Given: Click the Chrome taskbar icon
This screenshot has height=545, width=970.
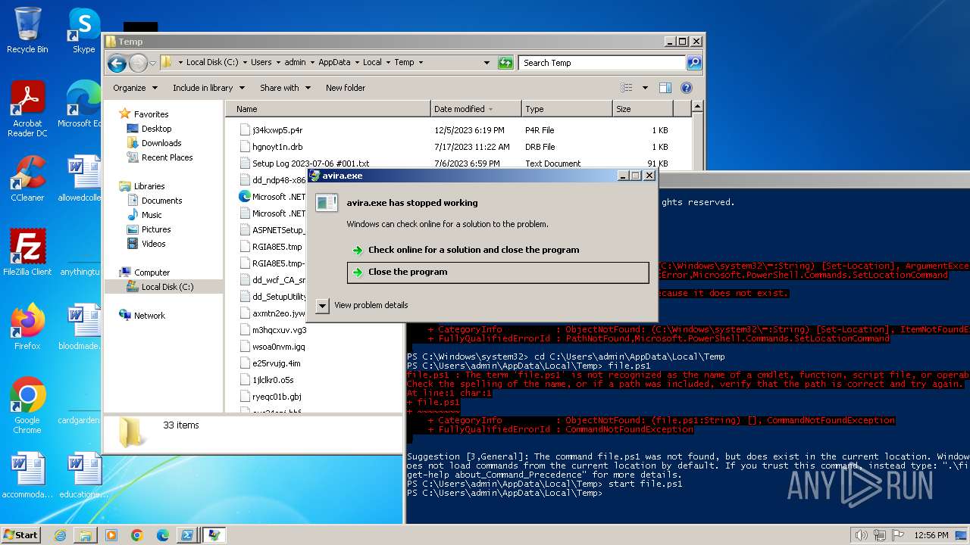Looking at the screenshot, I should [x=137, y=535].
